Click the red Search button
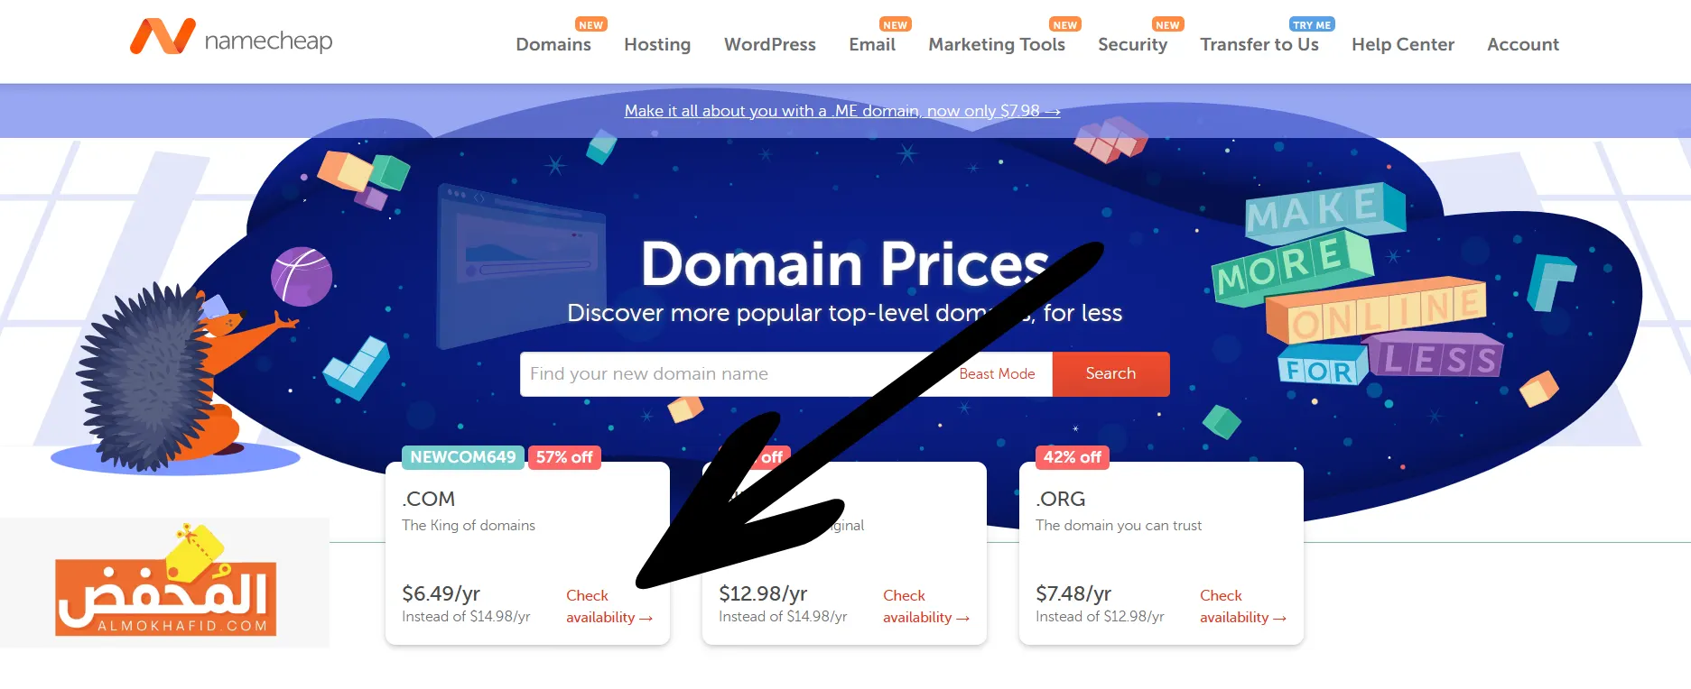The width and height of the screenshot is (1691, 689). [x=1110, y=373]
